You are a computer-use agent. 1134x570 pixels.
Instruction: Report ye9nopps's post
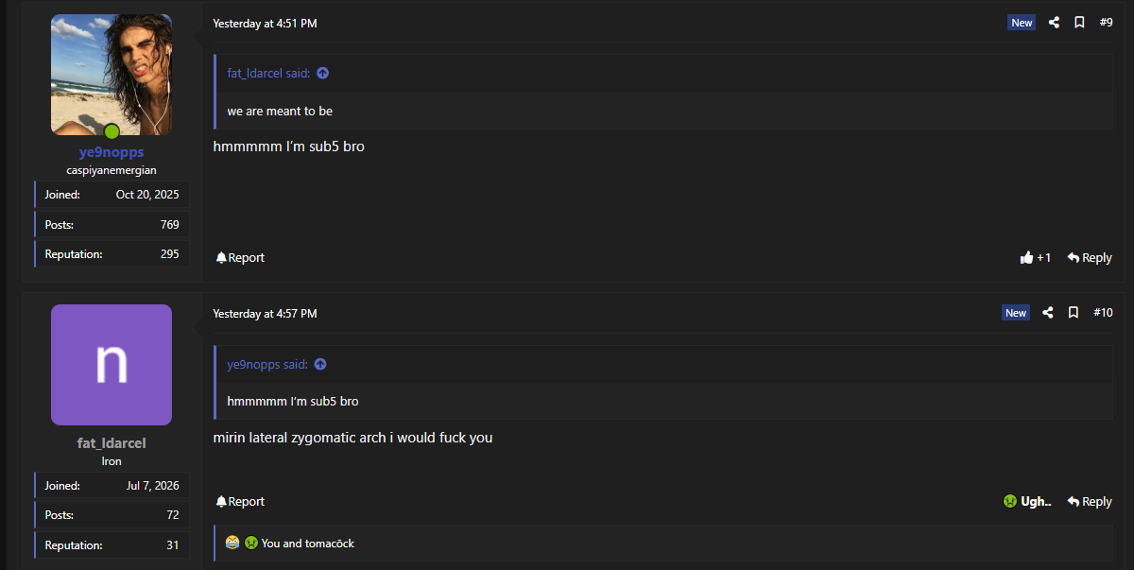click(240, 257)
